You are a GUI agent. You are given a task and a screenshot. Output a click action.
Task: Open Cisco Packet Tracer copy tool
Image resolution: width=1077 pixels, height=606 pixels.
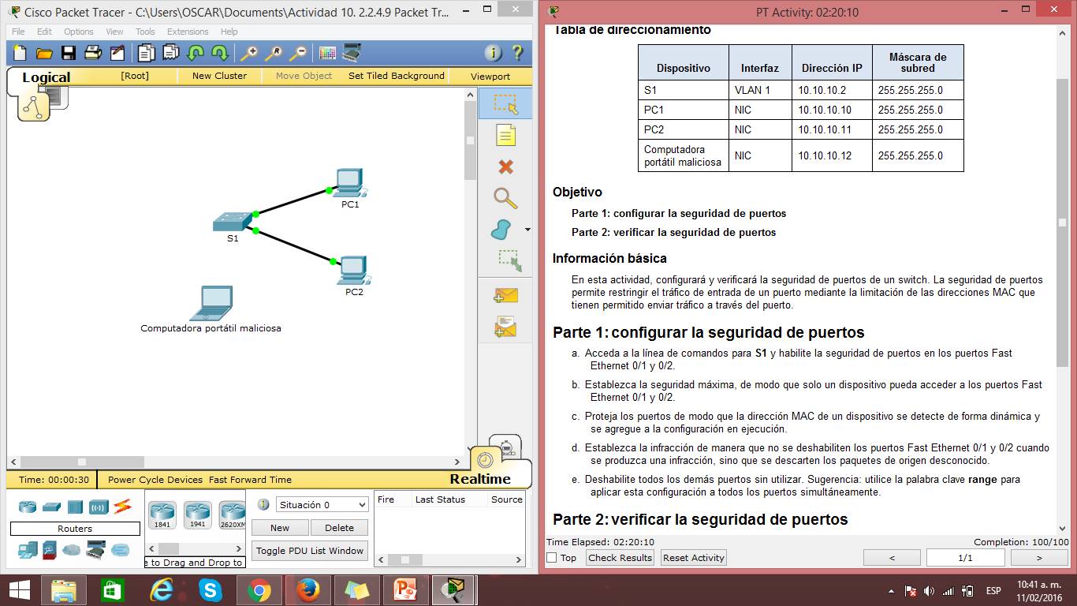click(146, 54)
